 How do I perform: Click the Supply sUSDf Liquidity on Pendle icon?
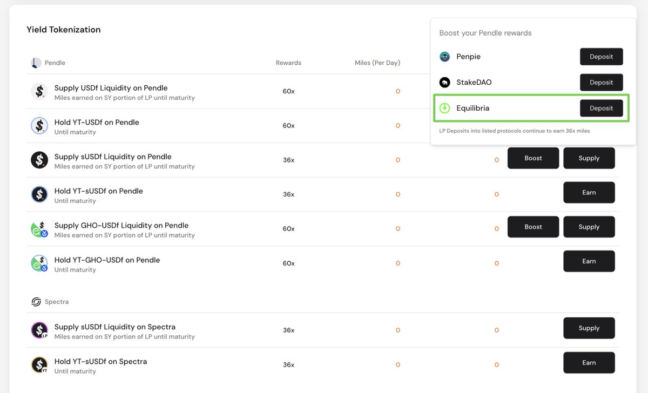[x=39, y=160]
